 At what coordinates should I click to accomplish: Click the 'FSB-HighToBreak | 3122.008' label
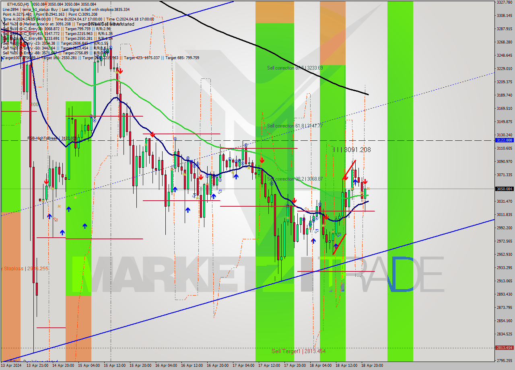point(52,138)
